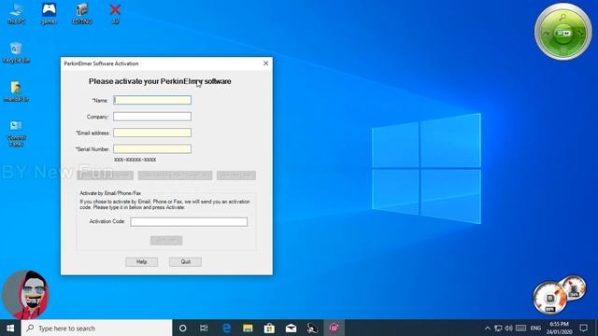
Task: Open File Explorer from taskbar
Action: point(248,328)
